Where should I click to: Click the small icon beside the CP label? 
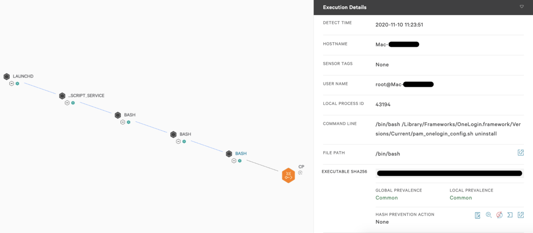[300, 173]
